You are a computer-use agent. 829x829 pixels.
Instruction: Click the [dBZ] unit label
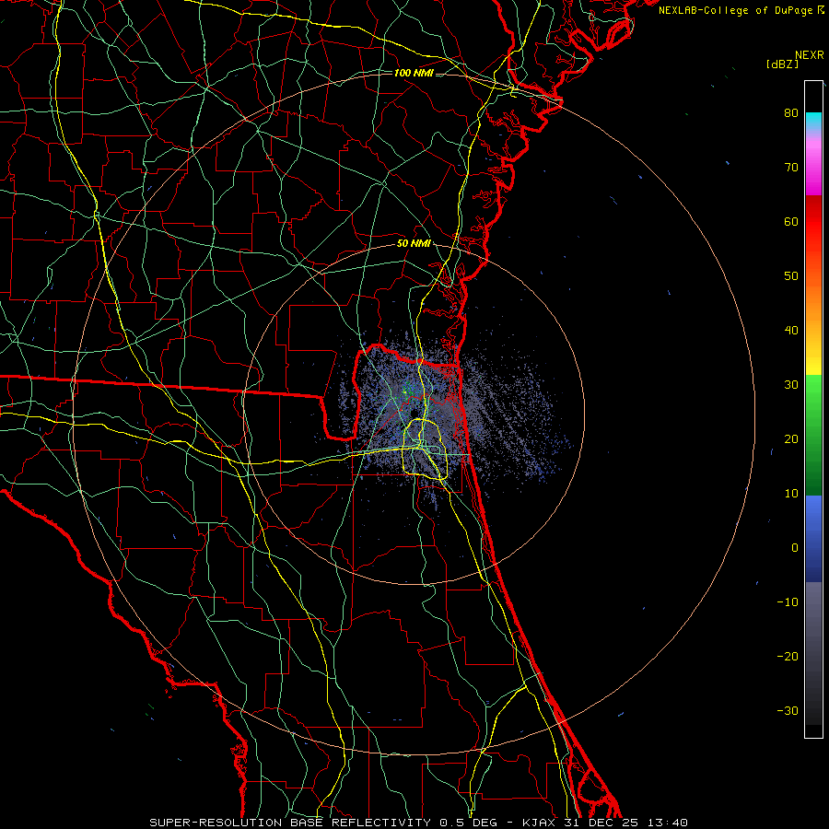point(782,64)
